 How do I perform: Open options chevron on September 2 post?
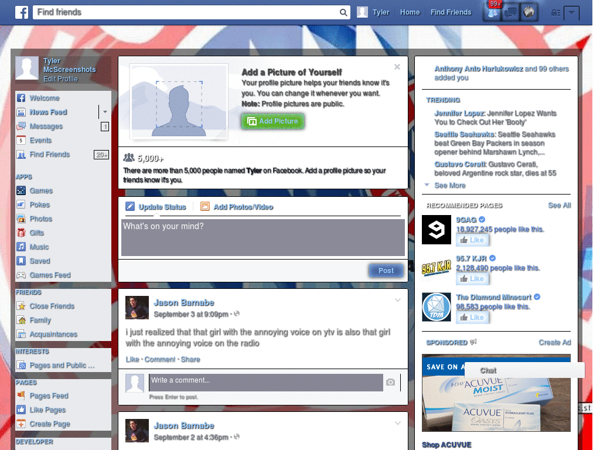coord(398,424)
